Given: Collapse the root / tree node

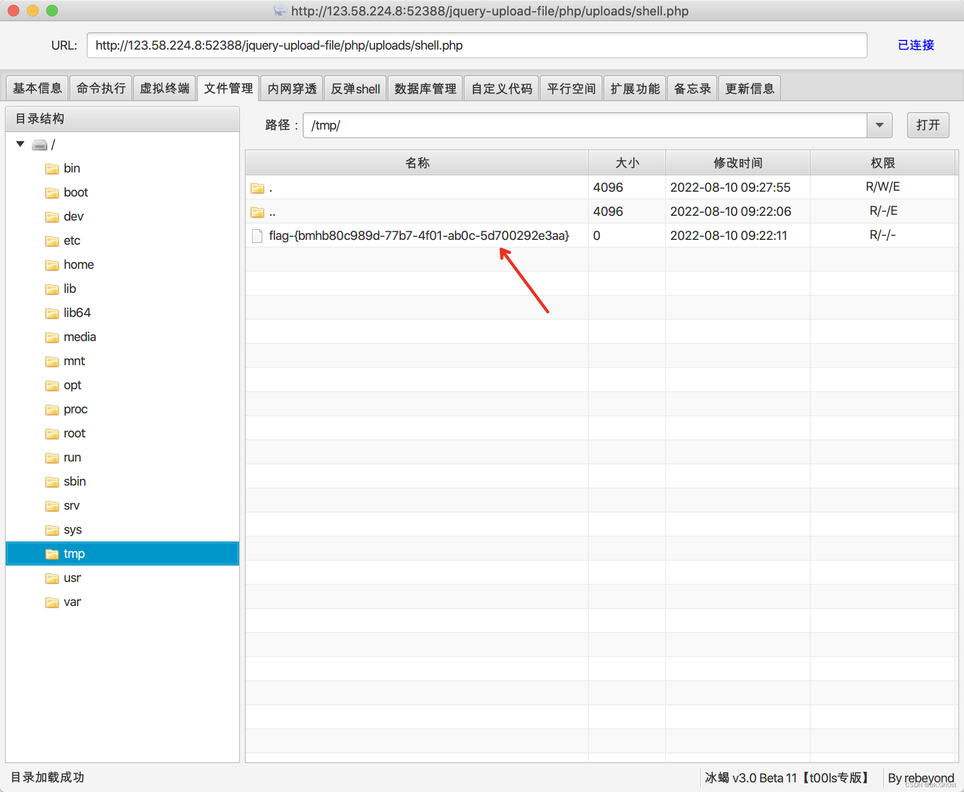Looking at the screenshot, I should pos(20,144).
